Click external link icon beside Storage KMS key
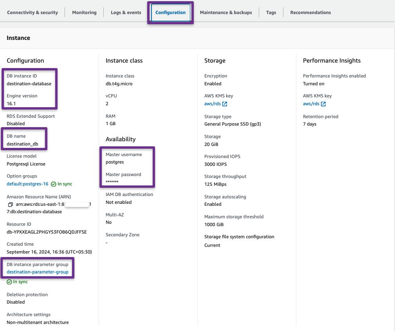Screen dimensions: 395x331 click(224, 104)
